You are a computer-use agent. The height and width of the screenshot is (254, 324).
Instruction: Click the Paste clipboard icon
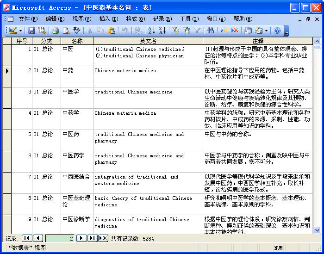(112, 31)
